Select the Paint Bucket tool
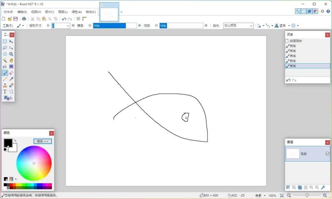This screenshot has height=199, width=332. tap(5, 66)
